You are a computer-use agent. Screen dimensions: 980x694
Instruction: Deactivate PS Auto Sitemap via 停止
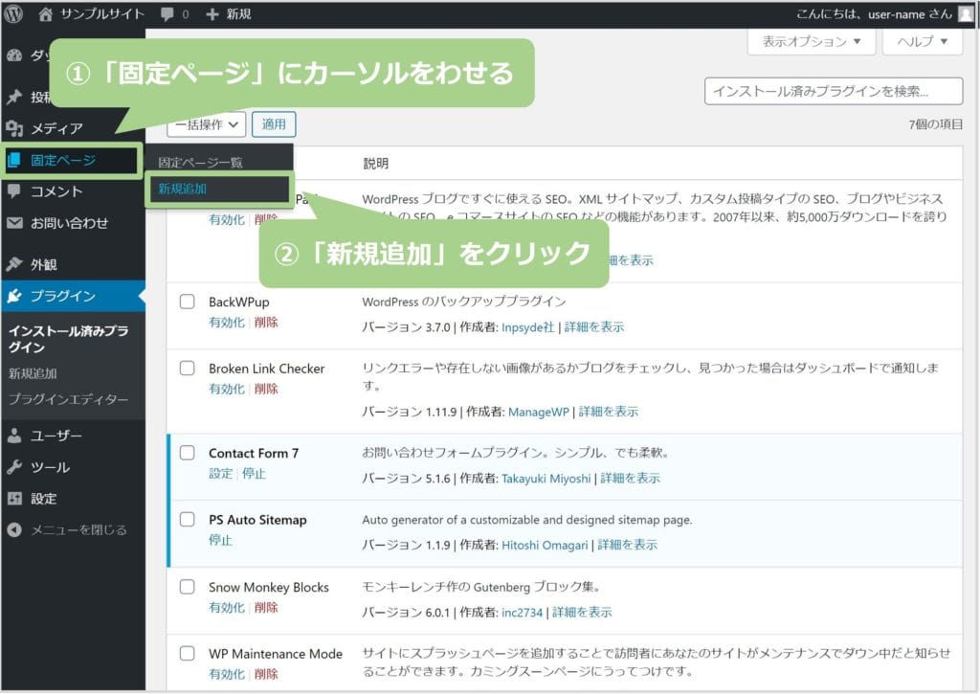click(221, 540)
